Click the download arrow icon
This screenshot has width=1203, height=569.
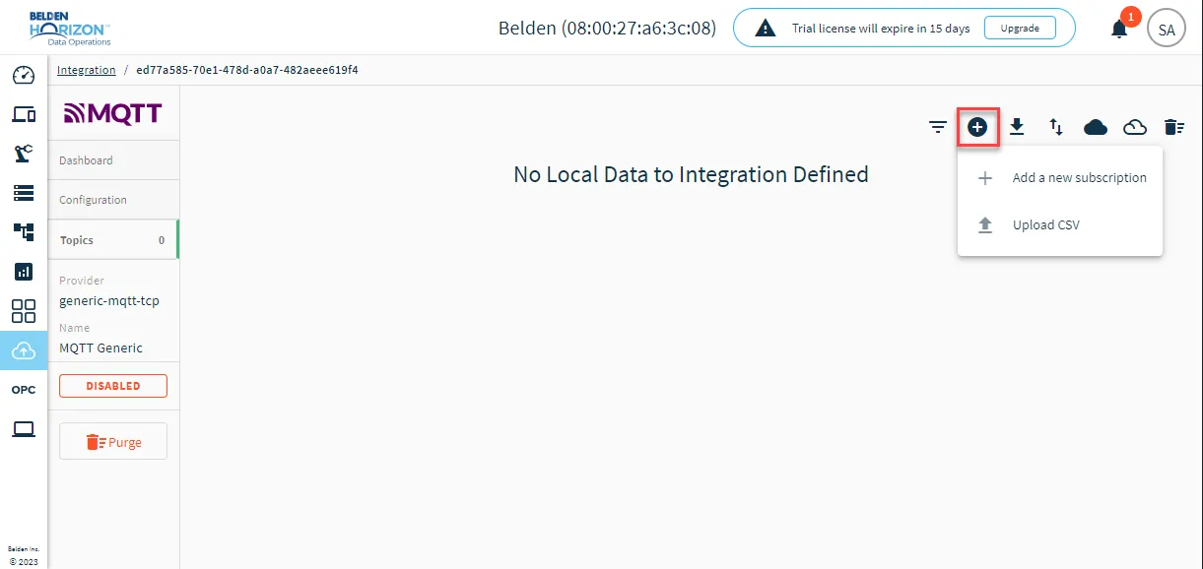pos(1017,127)
